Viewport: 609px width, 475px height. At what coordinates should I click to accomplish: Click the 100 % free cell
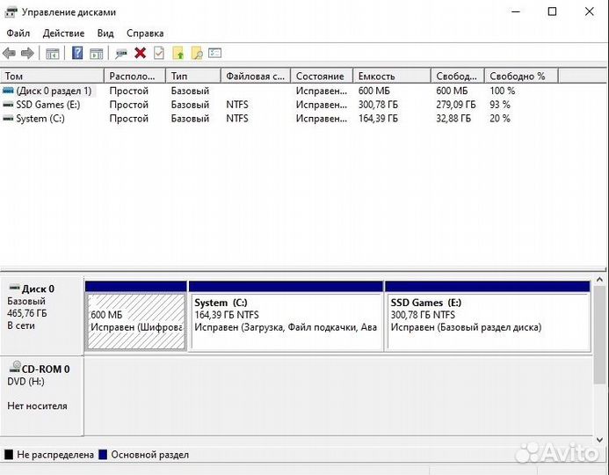pyautogui.click(x=502, y=91)
